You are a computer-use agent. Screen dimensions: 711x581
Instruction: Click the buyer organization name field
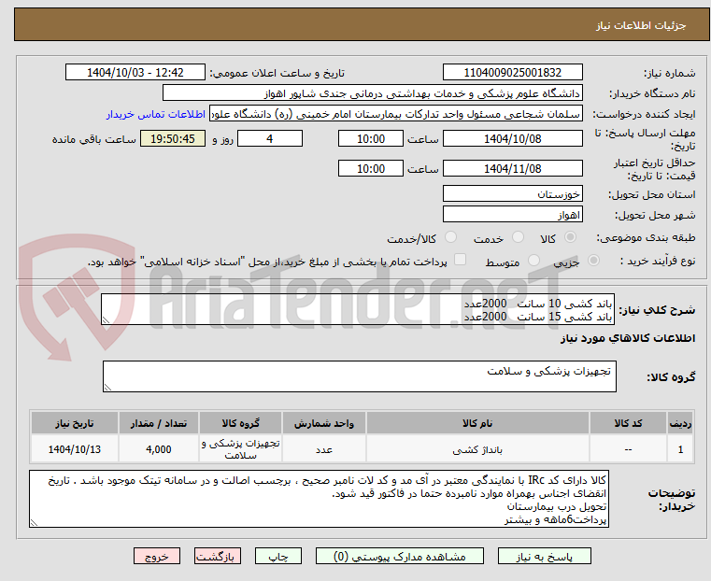point(372,93)
